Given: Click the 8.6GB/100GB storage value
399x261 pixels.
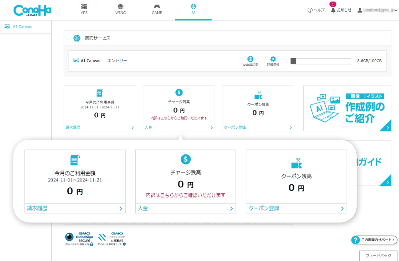Looking at the screenshot, I should point(369,61).
